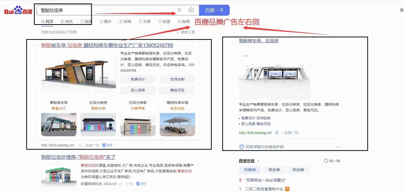
Task: Open the 智能候车亭 智慧出行 card
Action: 59,117
